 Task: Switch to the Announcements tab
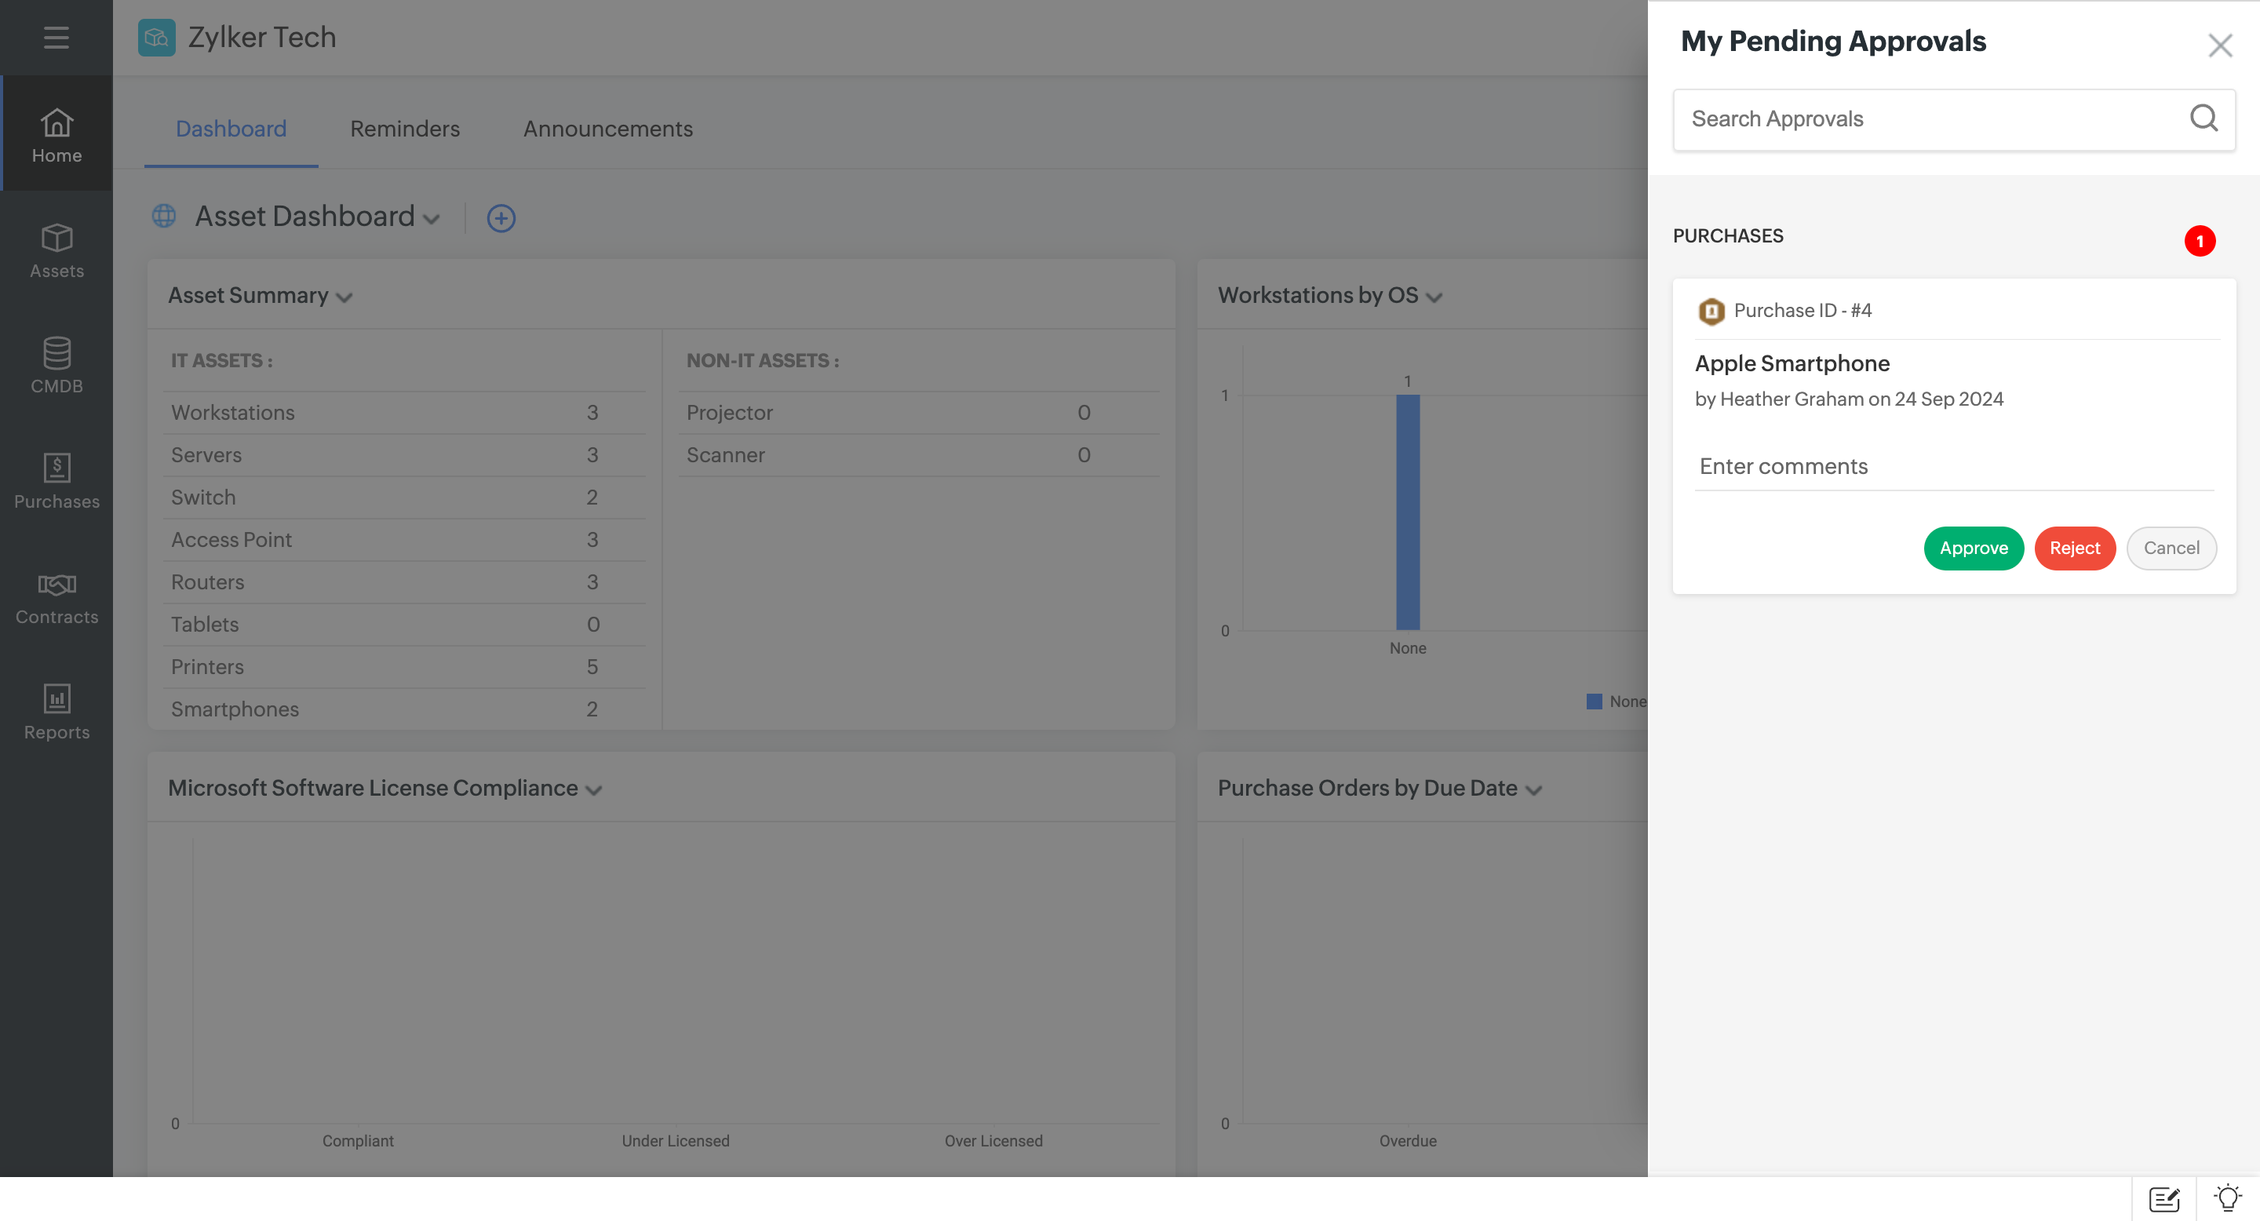click(607, 129)
